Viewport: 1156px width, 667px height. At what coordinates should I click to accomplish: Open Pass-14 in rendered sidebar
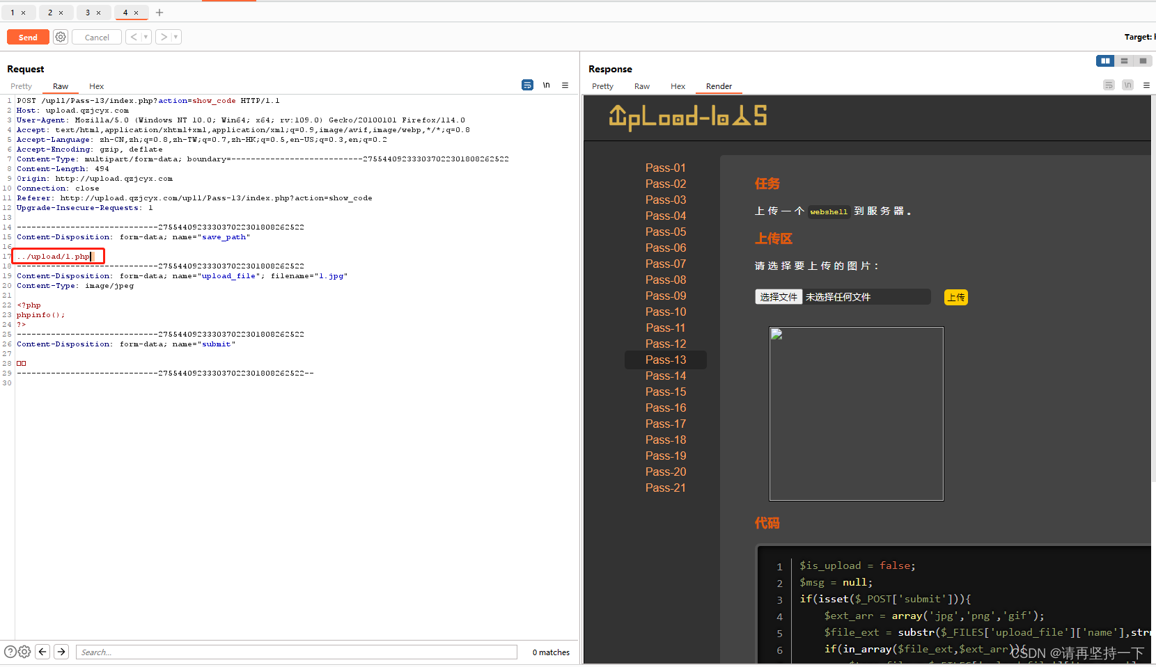[x=666, y=376]
